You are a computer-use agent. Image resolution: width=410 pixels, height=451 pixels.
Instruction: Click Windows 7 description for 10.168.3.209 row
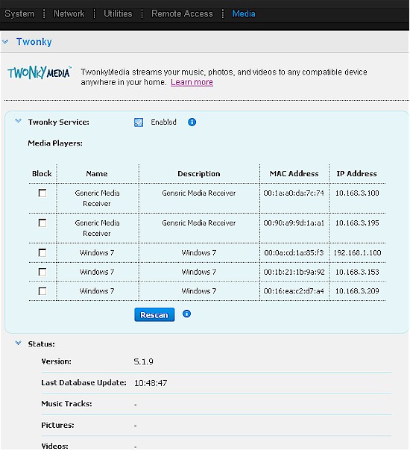coord(199,291)
